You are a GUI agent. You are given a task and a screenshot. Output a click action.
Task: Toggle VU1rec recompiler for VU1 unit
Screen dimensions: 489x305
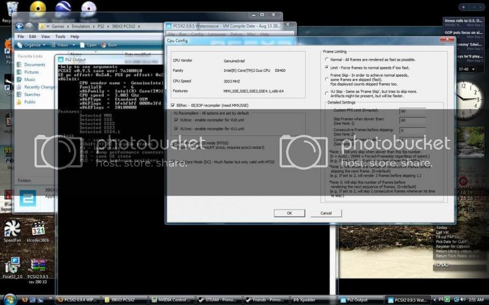point(176,129)
